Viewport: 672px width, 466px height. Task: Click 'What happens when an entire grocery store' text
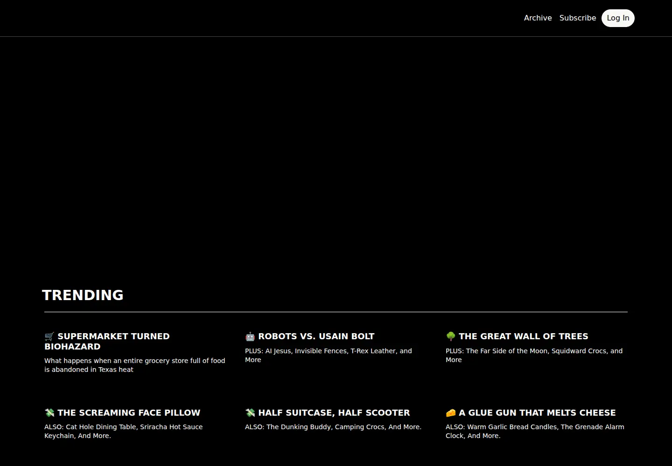pos(135,365)
